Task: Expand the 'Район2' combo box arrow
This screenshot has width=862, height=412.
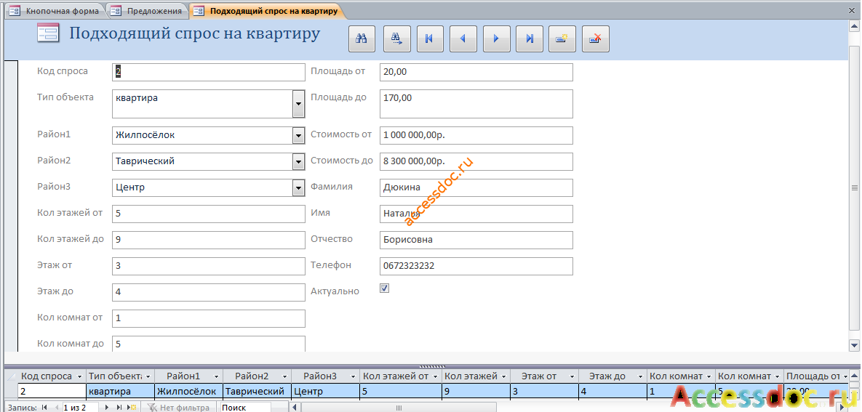Action: pos(298,161)
